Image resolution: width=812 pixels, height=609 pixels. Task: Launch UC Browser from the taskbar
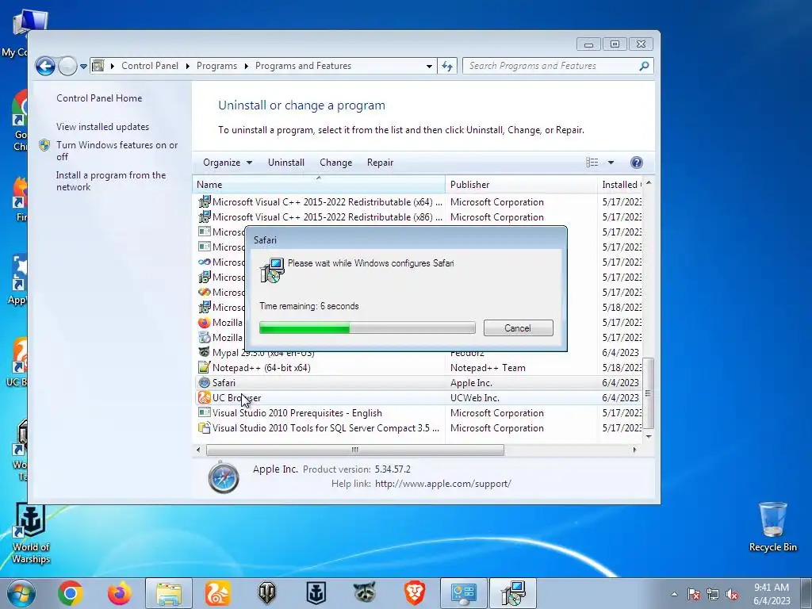(x=217, y=593)
